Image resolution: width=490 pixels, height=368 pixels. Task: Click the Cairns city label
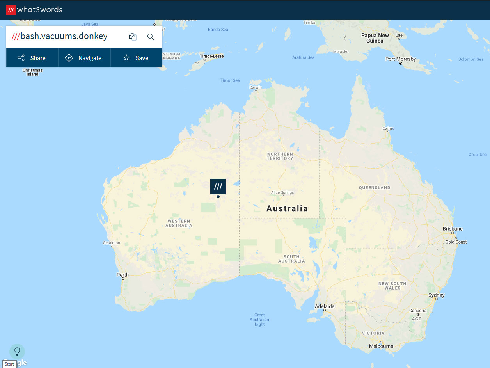[388, 128]
